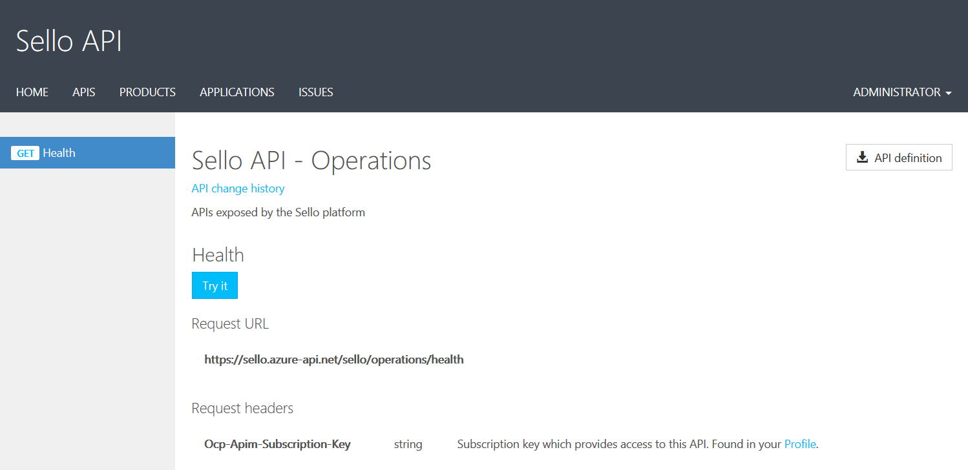Click the download icon in API definition button
The image size is (968, 470).
click(x=862, y=157)
